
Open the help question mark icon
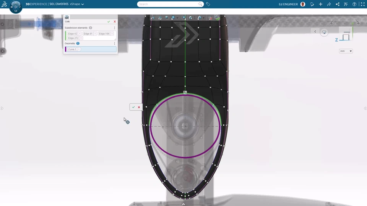point(354,4)
